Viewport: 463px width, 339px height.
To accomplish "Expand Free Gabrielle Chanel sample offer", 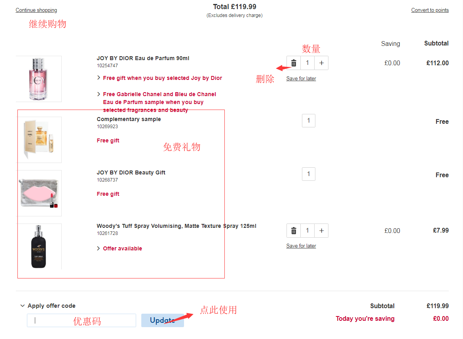I will coord(156,102).
